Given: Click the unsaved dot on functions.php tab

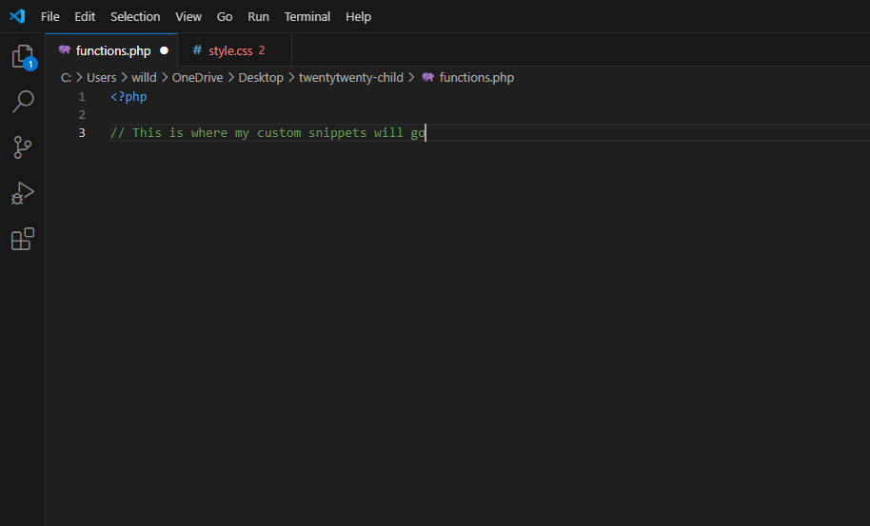Looking at the screenshot, I should [x=165, y=50].
